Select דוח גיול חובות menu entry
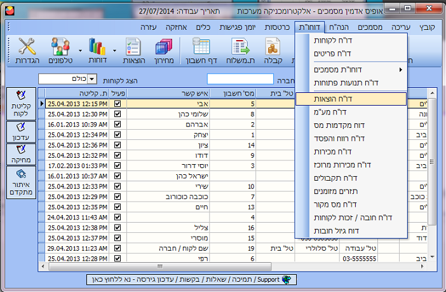This screenshot has width=446, height=292. pyautogui.click(x=351, y=231)
